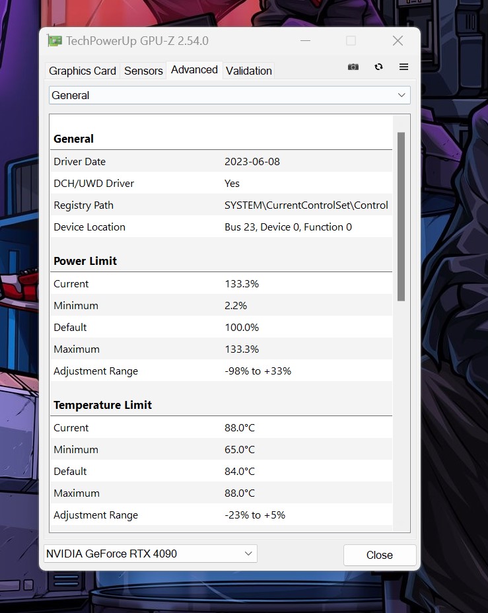Close the GPU-Z window with X

pyautogui.click(x=398, y=41)
